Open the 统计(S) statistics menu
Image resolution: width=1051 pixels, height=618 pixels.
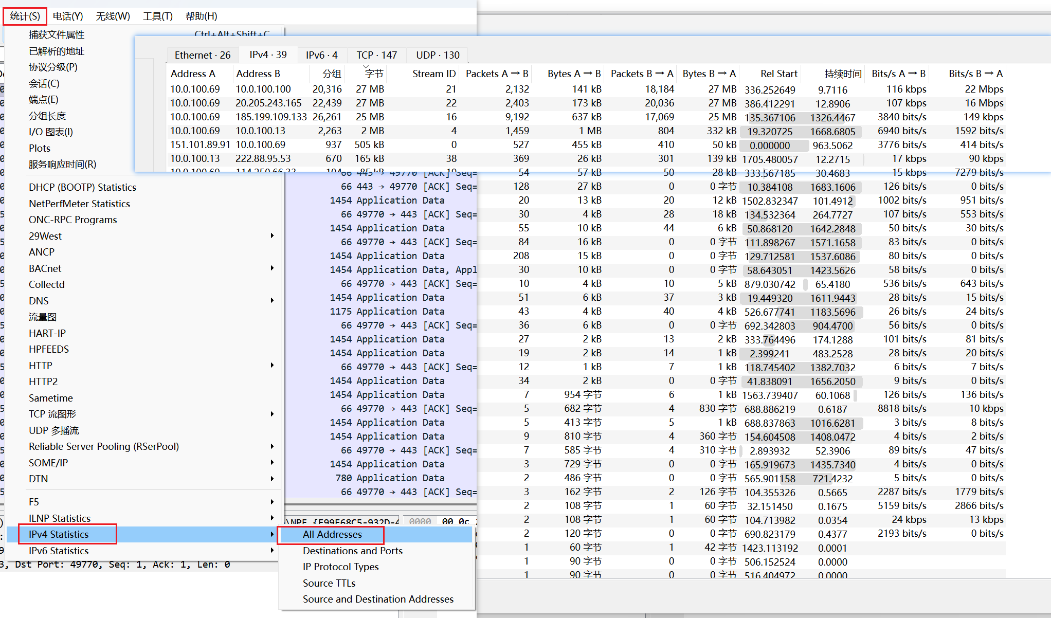pos(25,16)
